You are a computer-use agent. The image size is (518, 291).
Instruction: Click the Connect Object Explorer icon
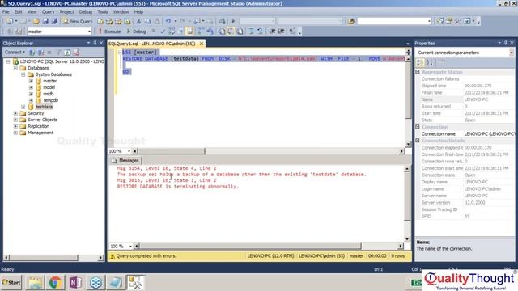click(x=32, y=52)
